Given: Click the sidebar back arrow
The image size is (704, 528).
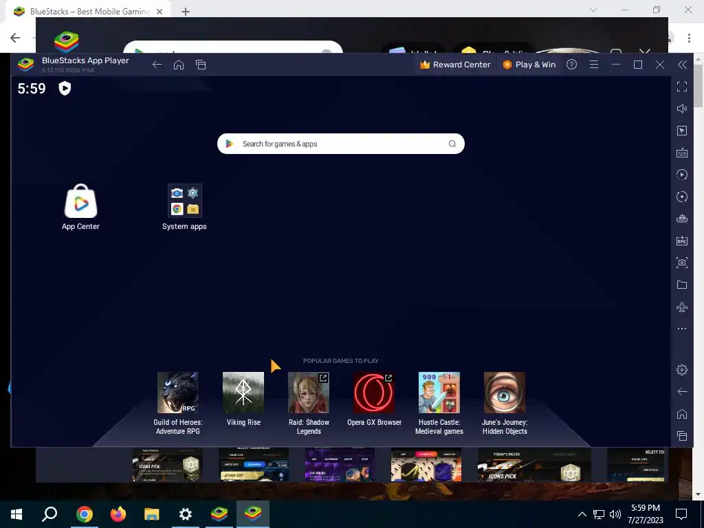Looking at the screenshot, I should pyautogui.click(x=682, y=391).
